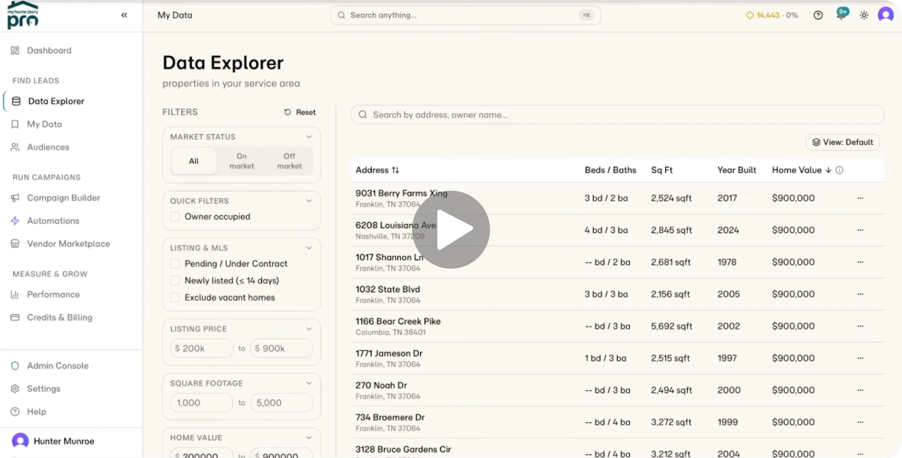This screenshot has height=458, width=902.
Task: Open the Dashboard grid icon
Action: point(15,50)
